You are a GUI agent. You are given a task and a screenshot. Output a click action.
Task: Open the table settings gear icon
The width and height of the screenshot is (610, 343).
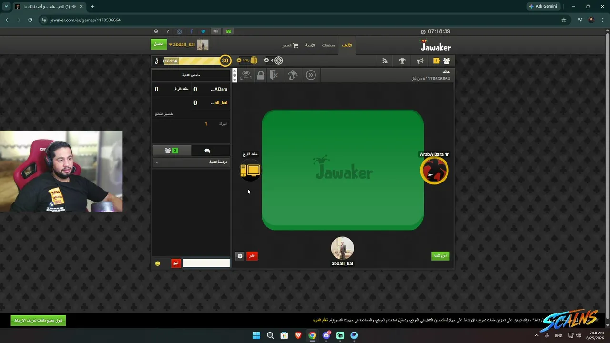[240, 256]
